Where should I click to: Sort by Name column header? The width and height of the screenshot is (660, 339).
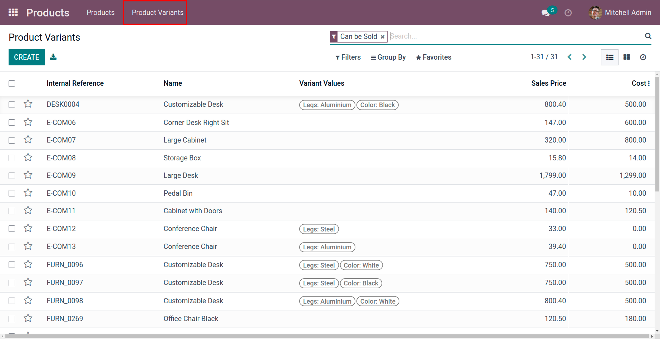click(x=173, y=83)
